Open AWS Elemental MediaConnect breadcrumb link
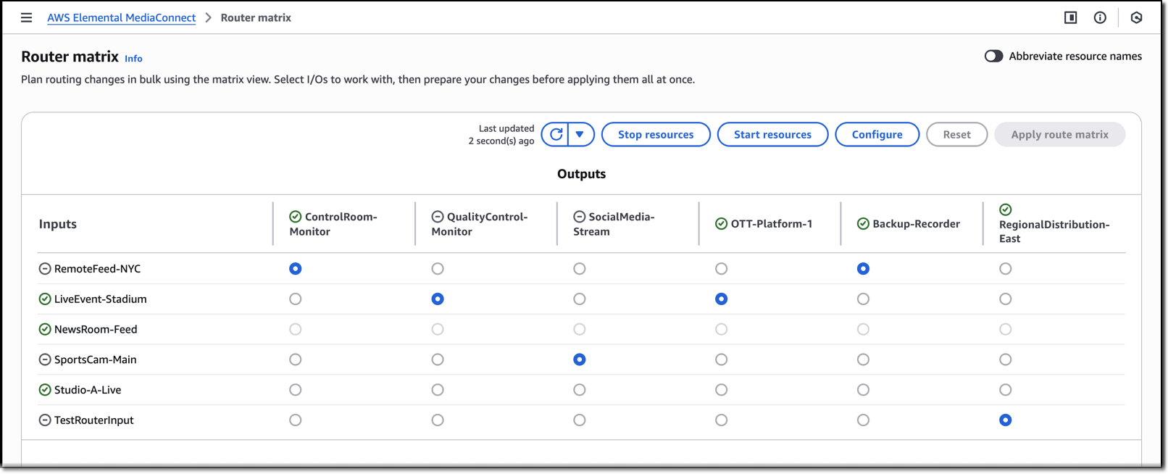1168x474 pixels. click(x=121, y=17)
